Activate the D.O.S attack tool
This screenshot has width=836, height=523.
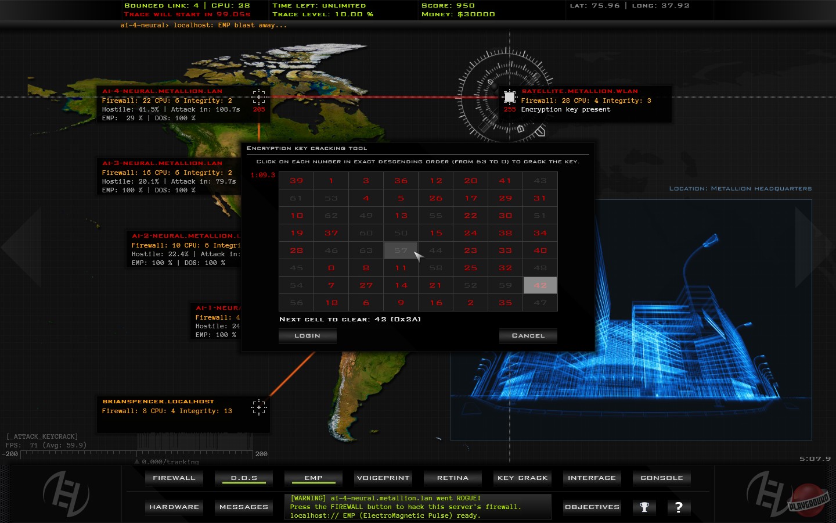point(244,478)
